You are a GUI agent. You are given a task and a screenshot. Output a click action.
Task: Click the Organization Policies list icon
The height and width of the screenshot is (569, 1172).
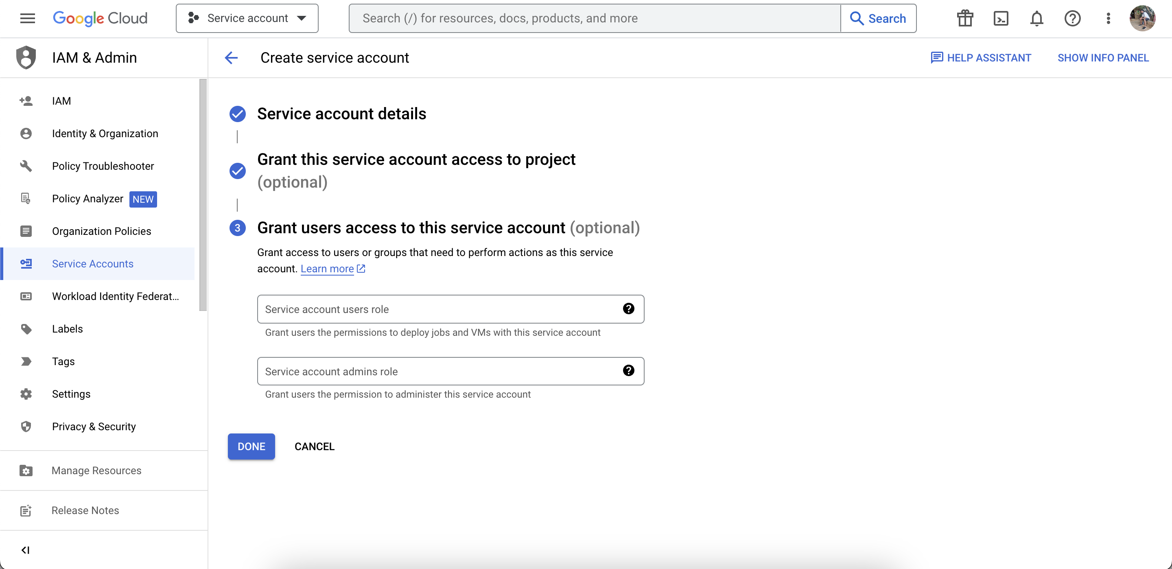point(26,231)
